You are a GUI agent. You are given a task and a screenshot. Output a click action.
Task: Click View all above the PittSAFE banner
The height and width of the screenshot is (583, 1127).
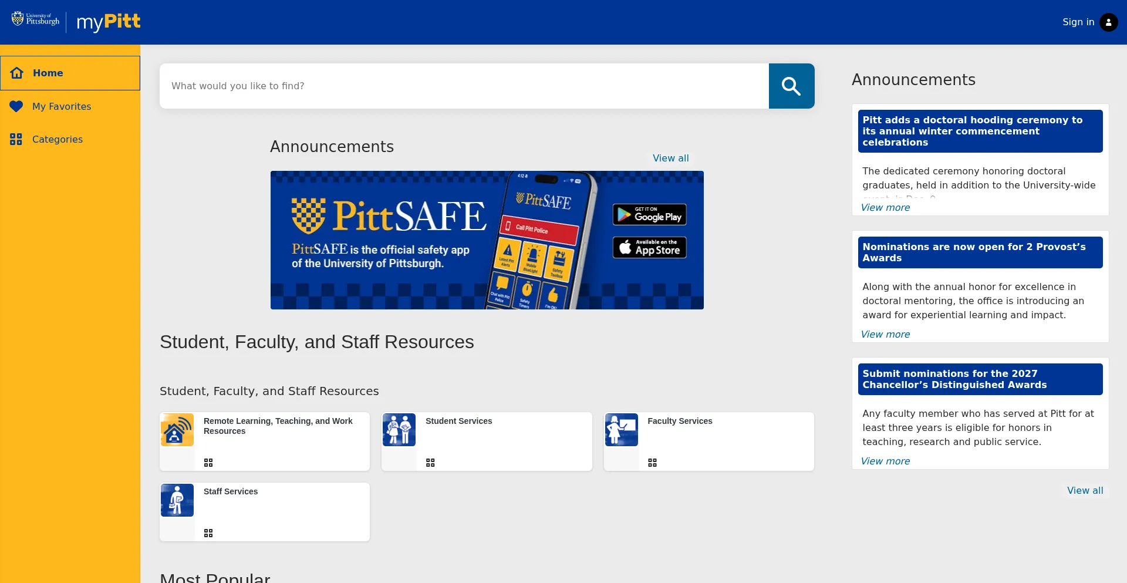(x=671, y=158)
